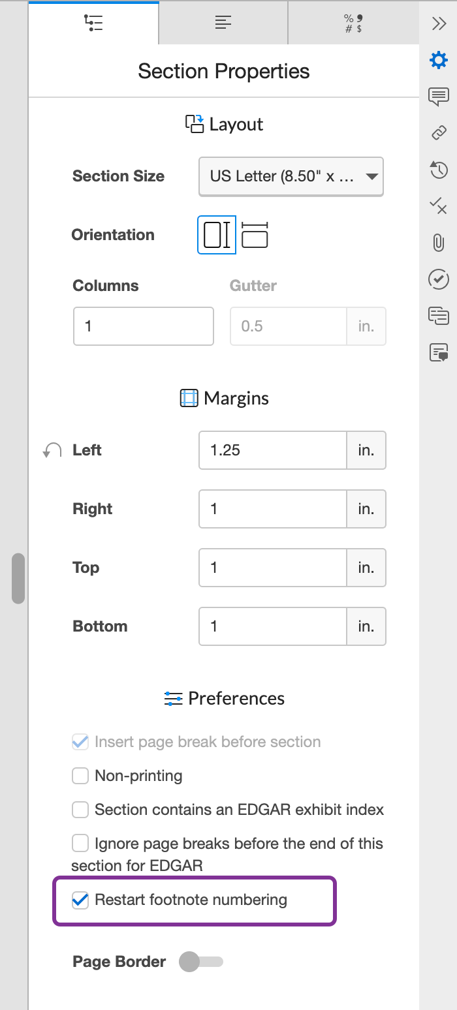Screen dimensions: 457x1010
Task: Expand the US Letter size selector arrow
Action: pyautogui.click(x=371, y=176)
